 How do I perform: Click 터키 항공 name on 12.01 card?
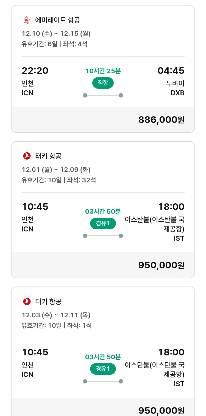point(48,156)
